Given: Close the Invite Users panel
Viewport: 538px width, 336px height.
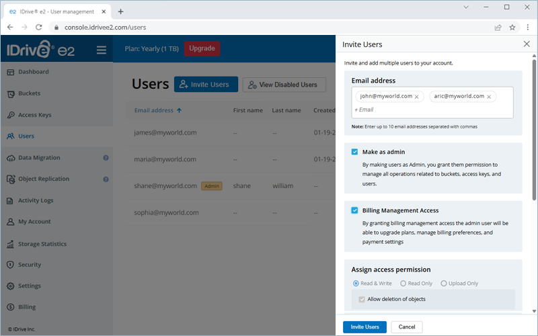Looking at the screenshot, I should 527,44.
